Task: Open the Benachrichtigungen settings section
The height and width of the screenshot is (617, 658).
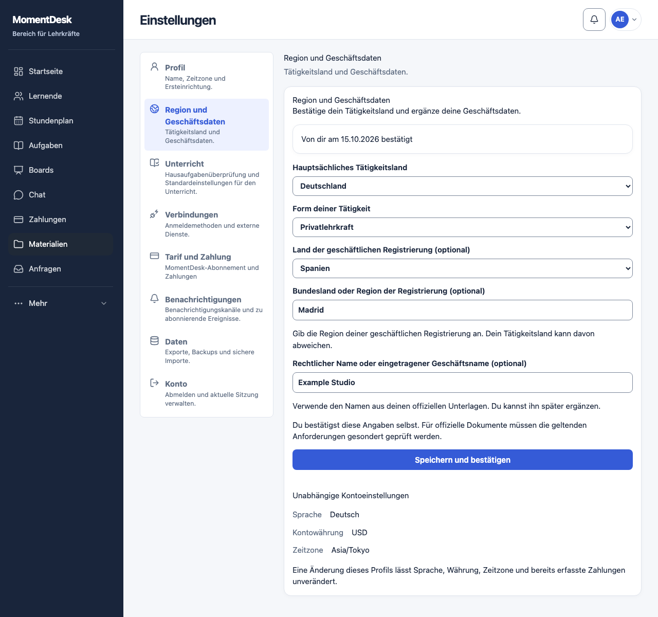Action: tap(207, 308)
